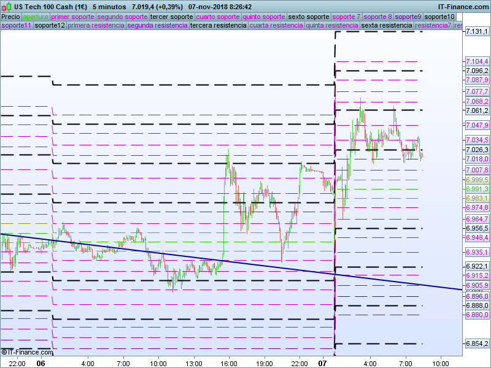
Task: Click the candlestick icon beside US Tech 100
Action: tap(7, 7)
